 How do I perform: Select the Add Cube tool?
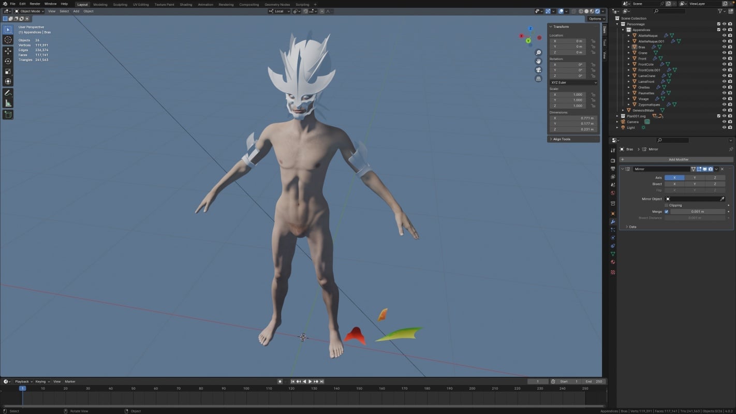[8, 114]
